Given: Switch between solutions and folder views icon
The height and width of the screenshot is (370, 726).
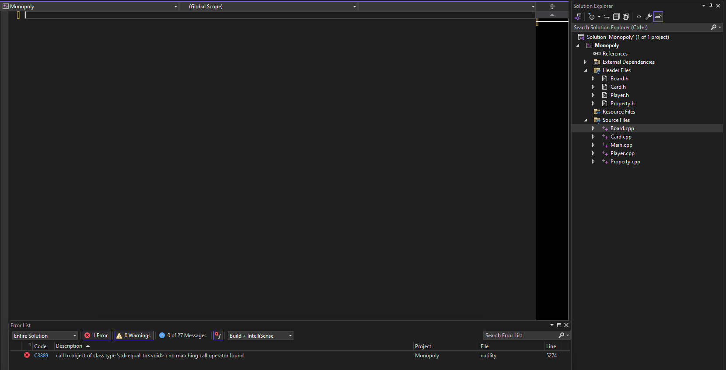Looking at the screenshot, I should 578,17.
